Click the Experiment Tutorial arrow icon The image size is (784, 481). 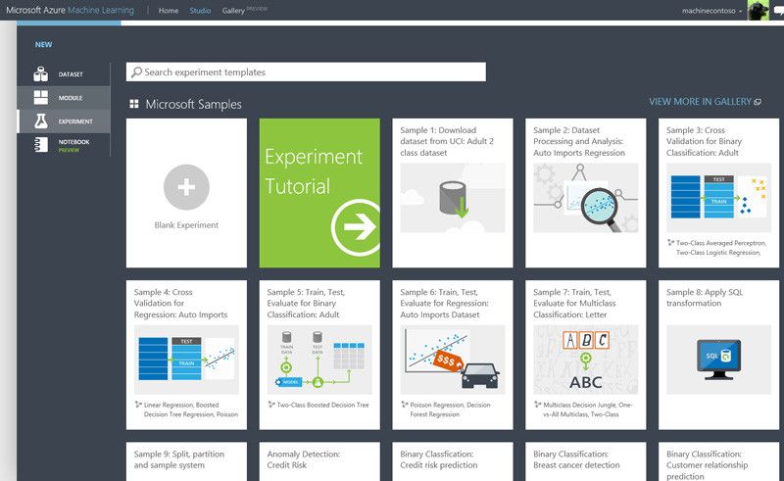(356, 227)
